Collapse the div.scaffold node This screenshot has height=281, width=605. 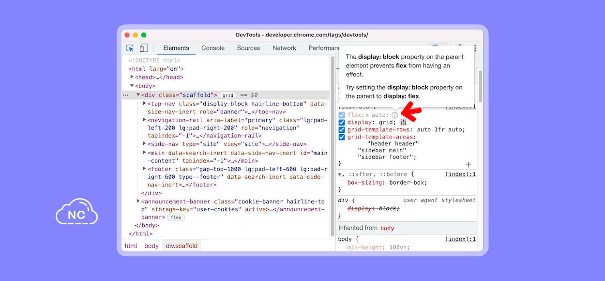pyautogui.click(x=138, y=95)
